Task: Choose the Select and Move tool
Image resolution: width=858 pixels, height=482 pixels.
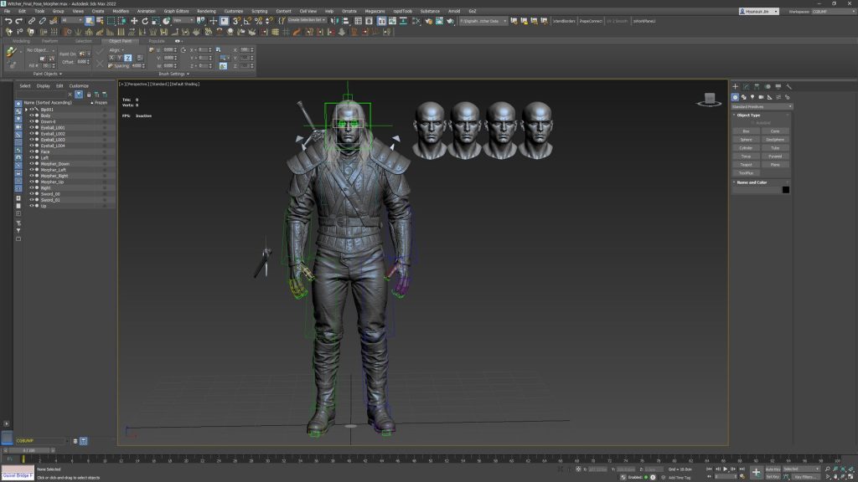Action: [134, 21]
